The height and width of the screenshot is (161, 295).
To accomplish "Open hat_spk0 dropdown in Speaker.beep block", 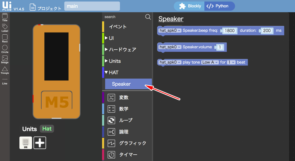I will 170,31.
